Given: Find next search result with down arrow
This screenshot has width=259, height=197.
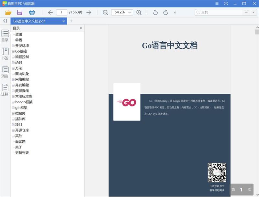Looking at the screenshot, I should (253, 12).
